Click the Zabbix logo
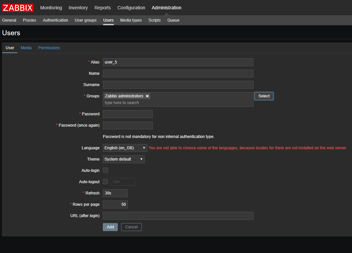The height and width of the screenshot is (253, 352). tap(18, 8)
